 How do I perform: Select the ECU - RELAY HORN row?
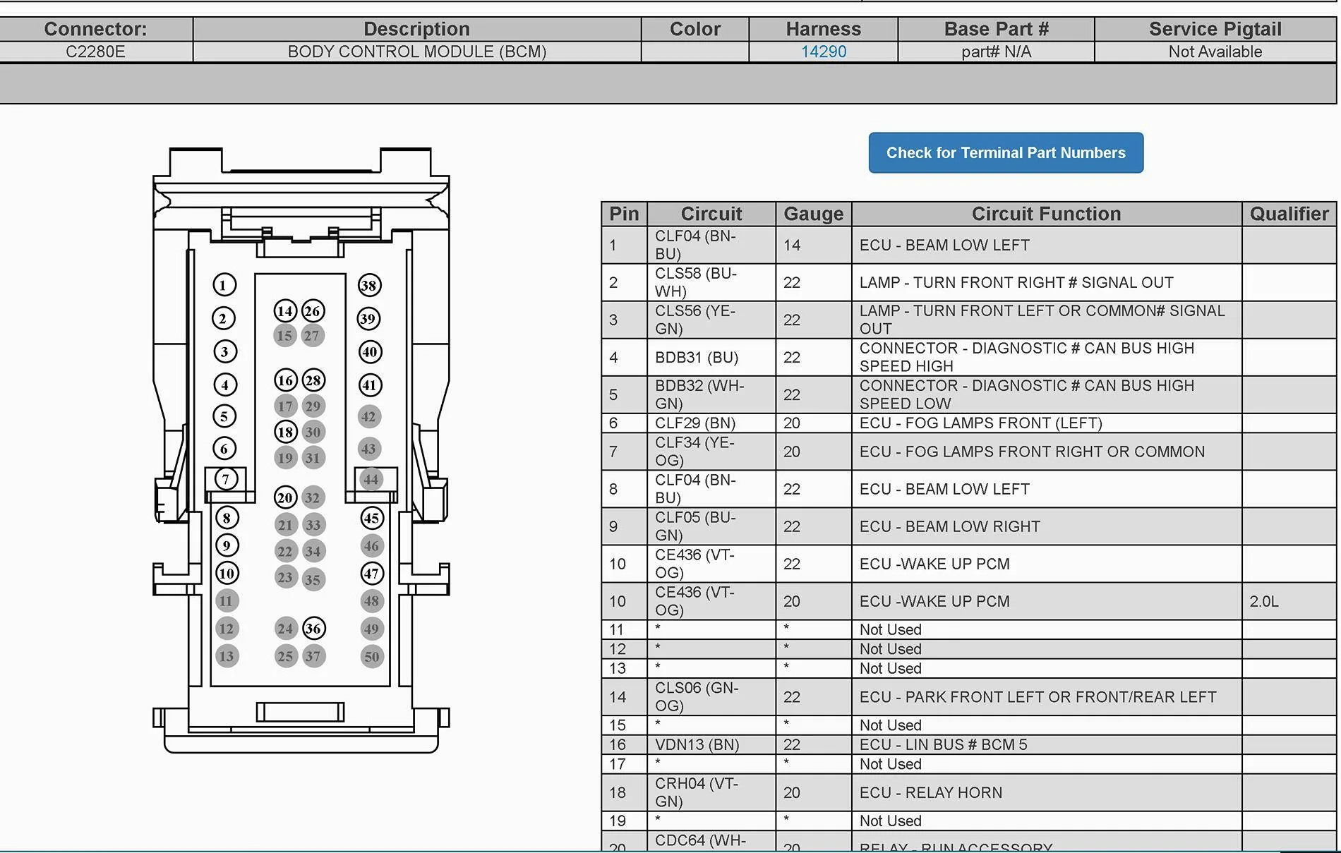968,792
